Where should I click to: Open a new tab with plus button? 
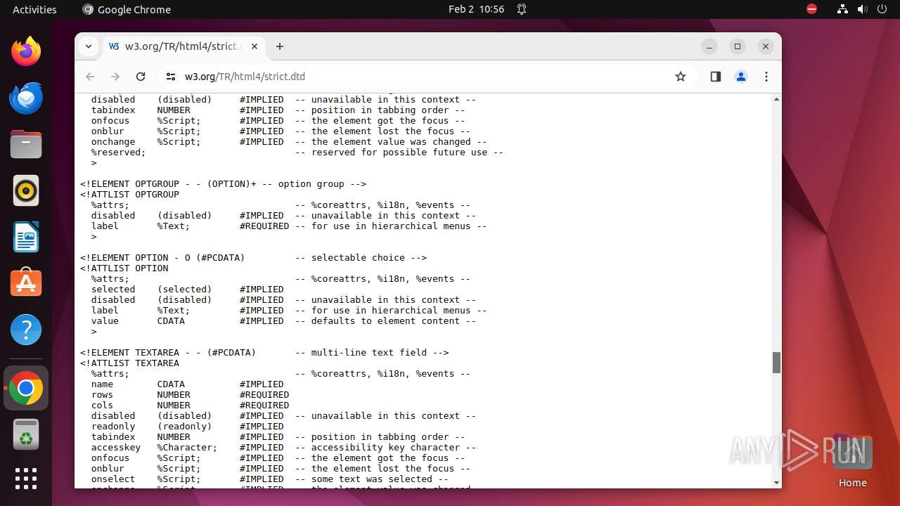(x=280, y=46)
